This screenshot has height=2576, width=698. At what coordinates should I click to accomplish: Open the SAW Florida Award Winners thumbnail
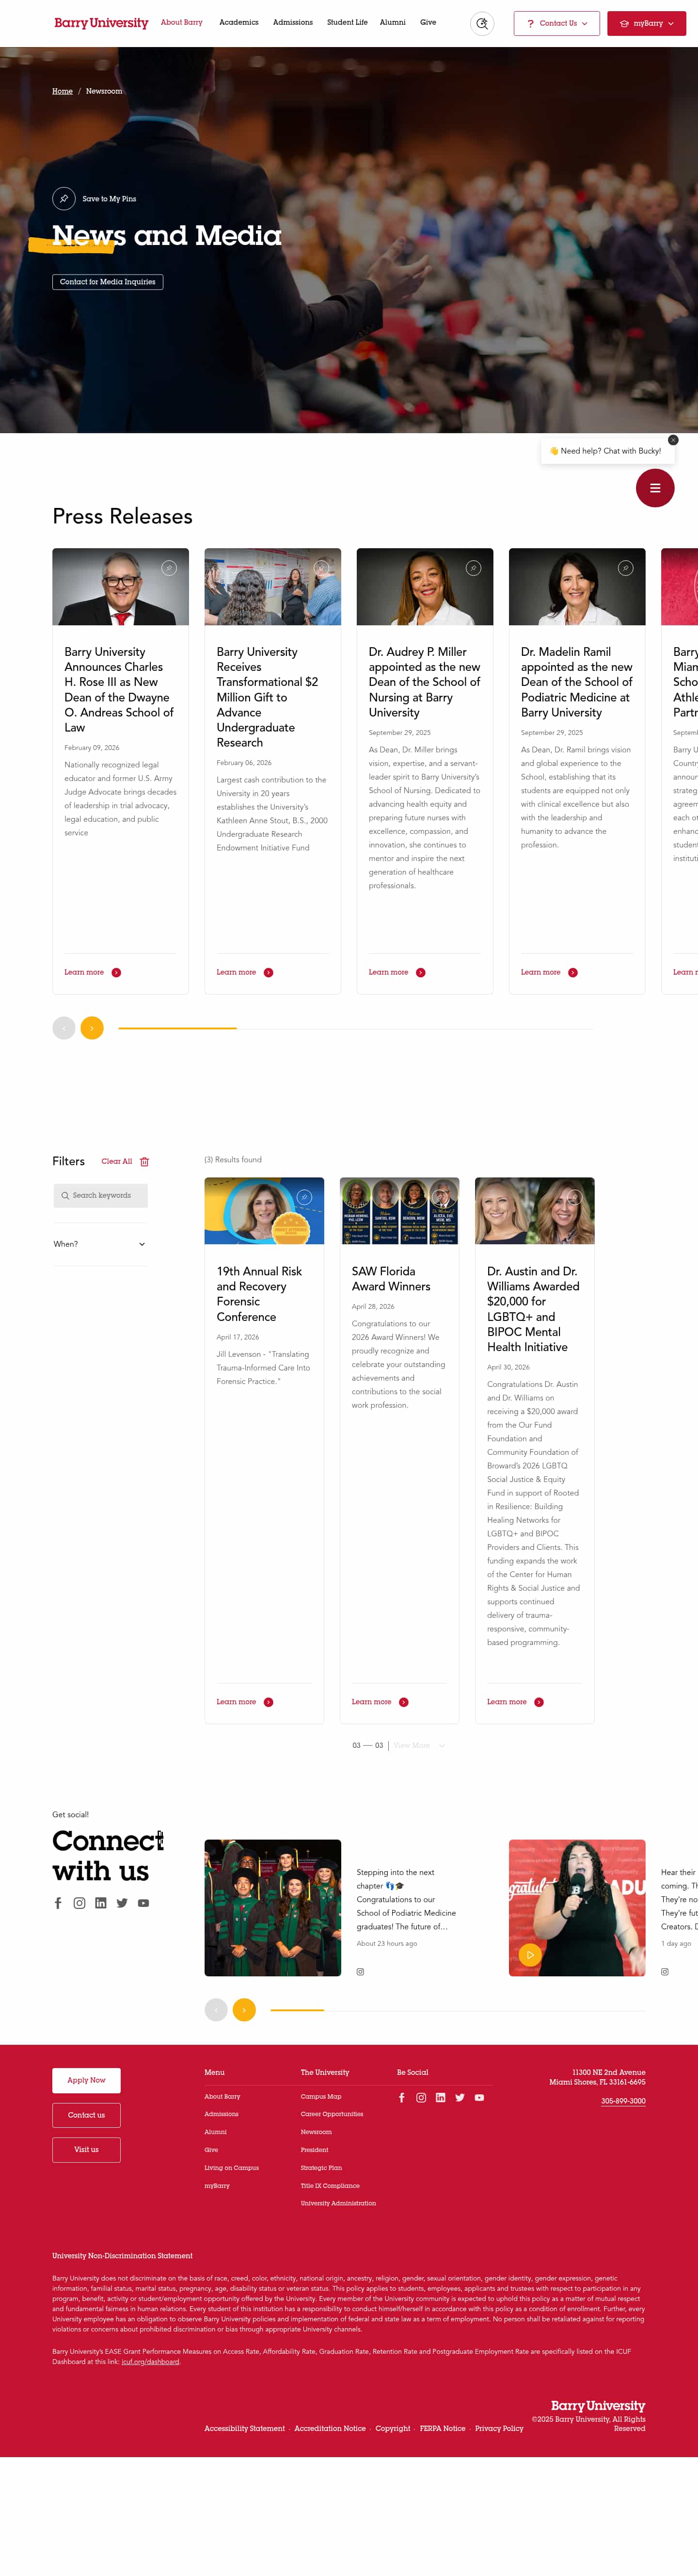399,1211
